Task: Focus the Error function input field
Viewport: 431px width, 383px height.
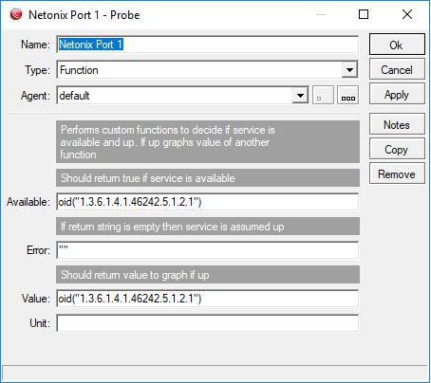Action: 208,250
